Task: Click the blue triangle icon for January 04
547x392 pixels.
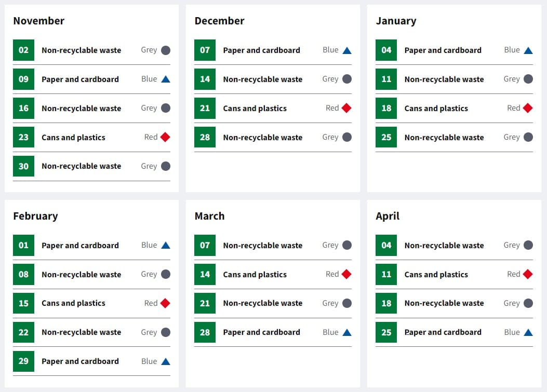Action: pos(528,50)
